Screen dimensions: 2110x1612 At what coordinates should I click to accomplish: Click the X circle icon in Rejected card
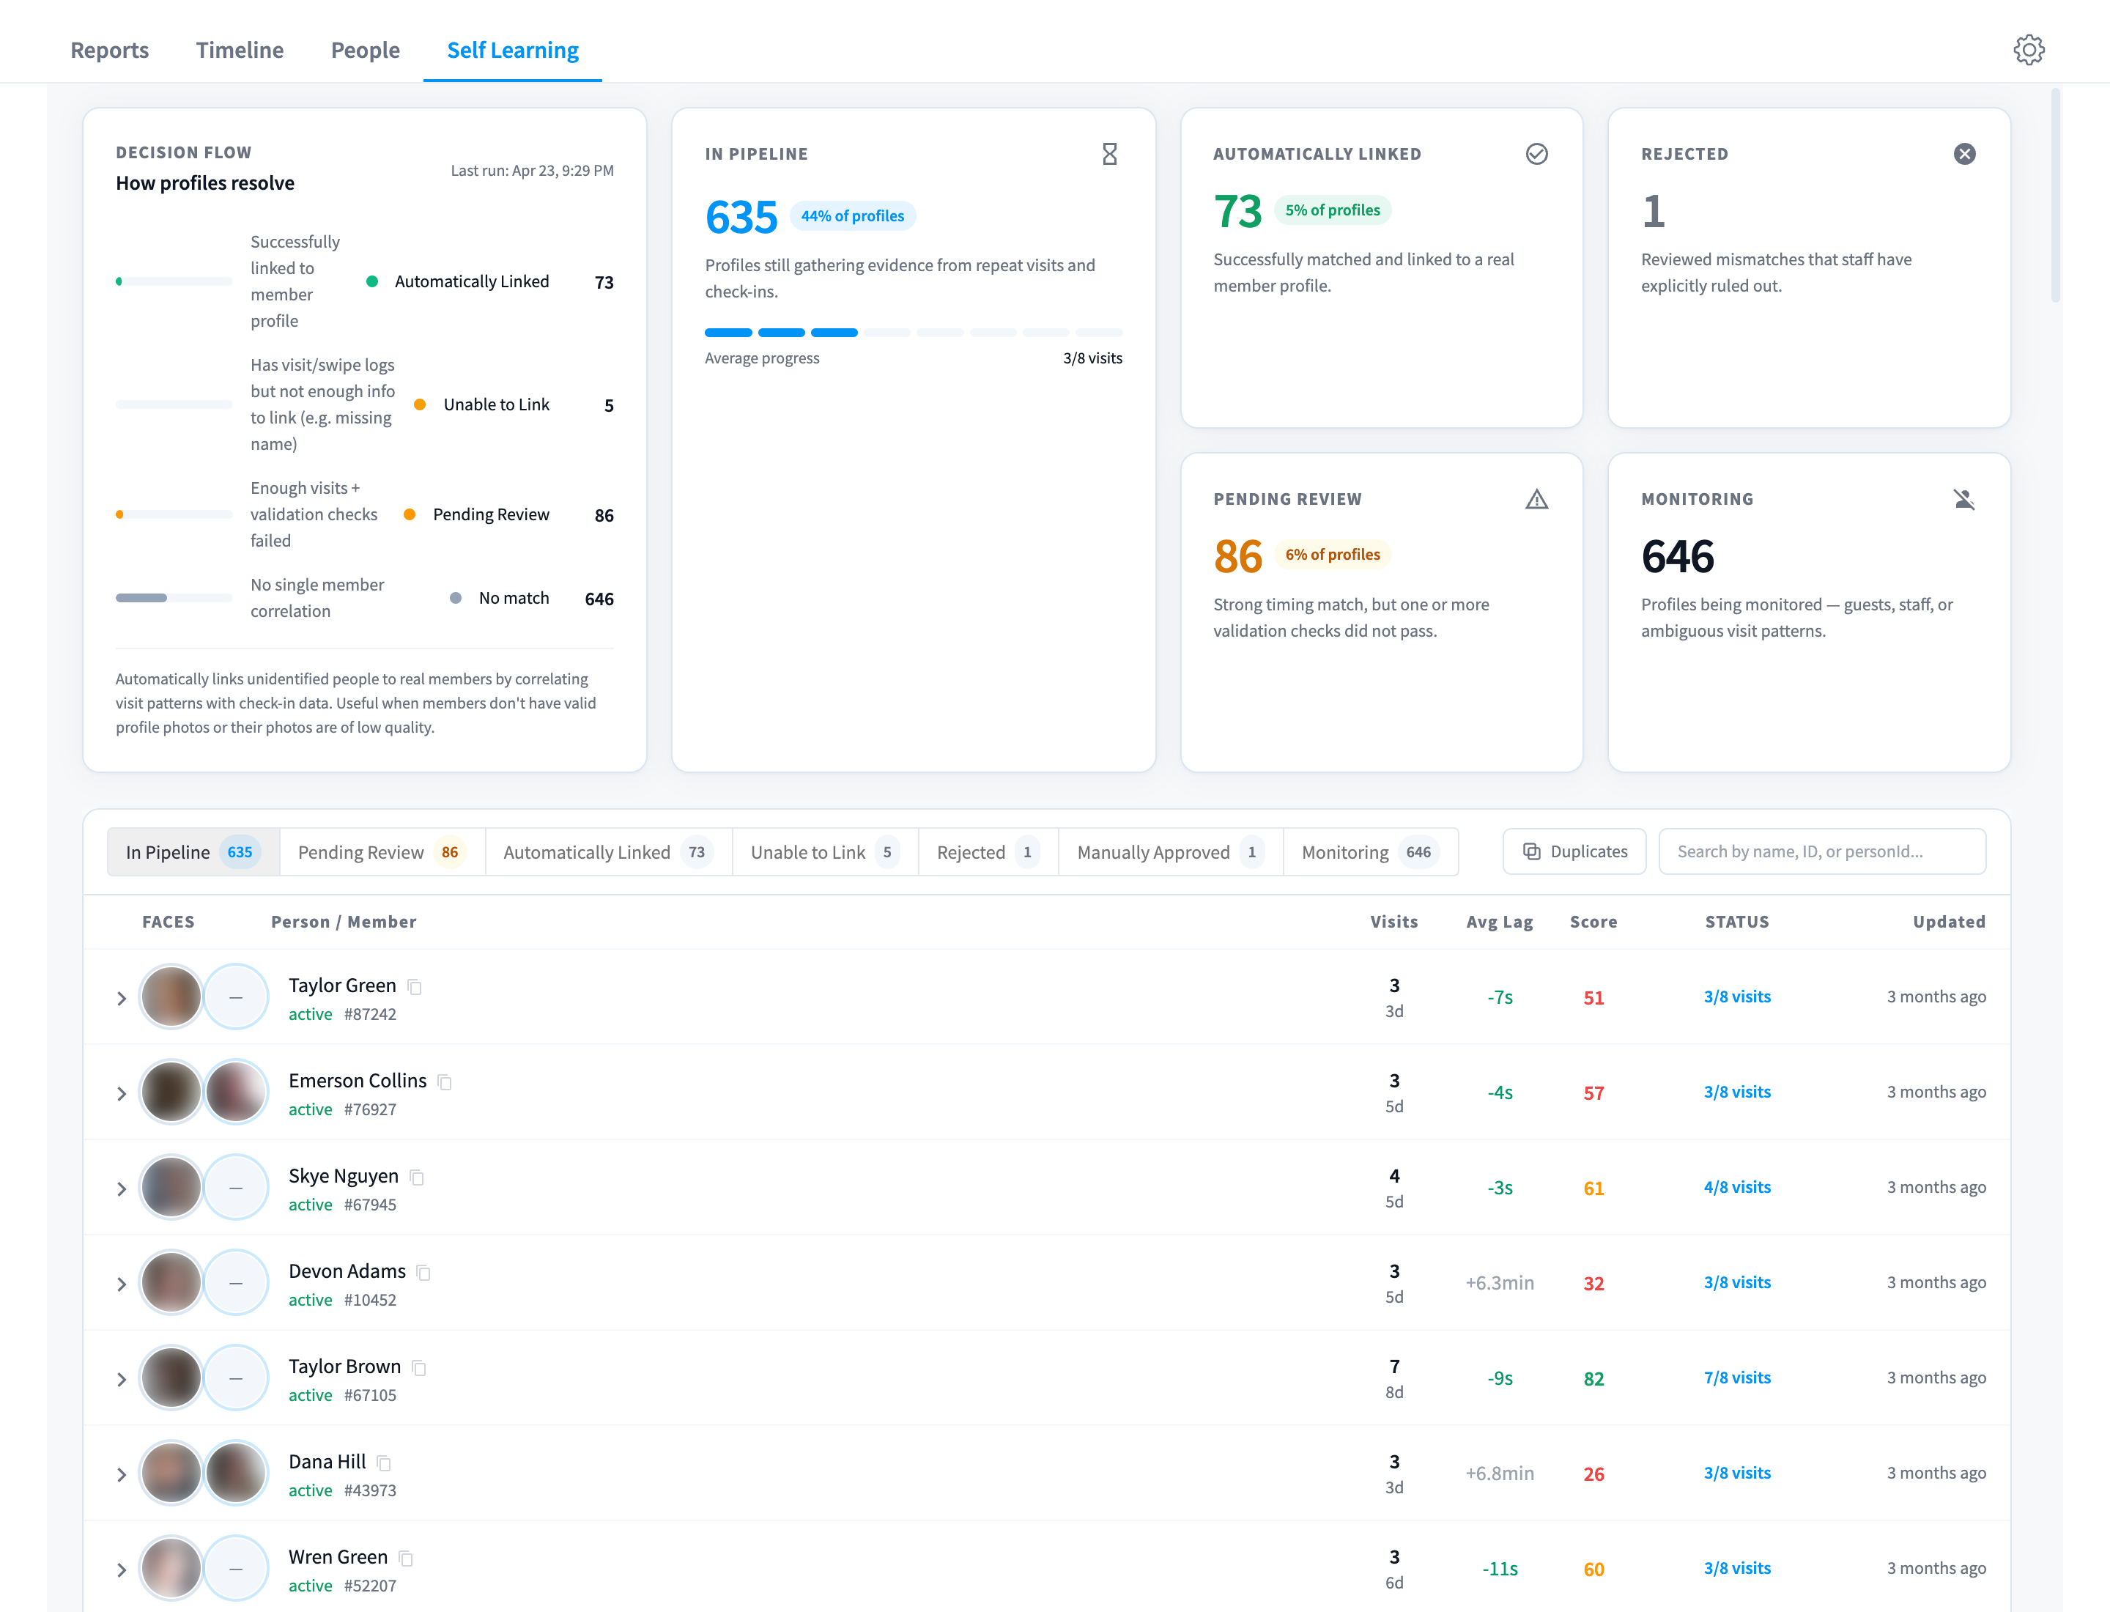point(1964,154)
